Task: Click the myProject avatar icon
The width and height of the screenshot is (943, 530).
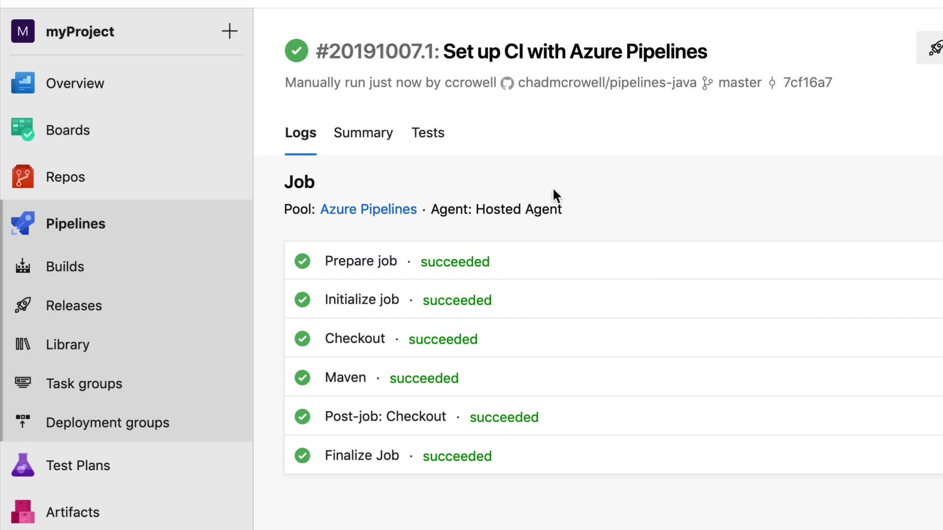Action: (23, 31)
